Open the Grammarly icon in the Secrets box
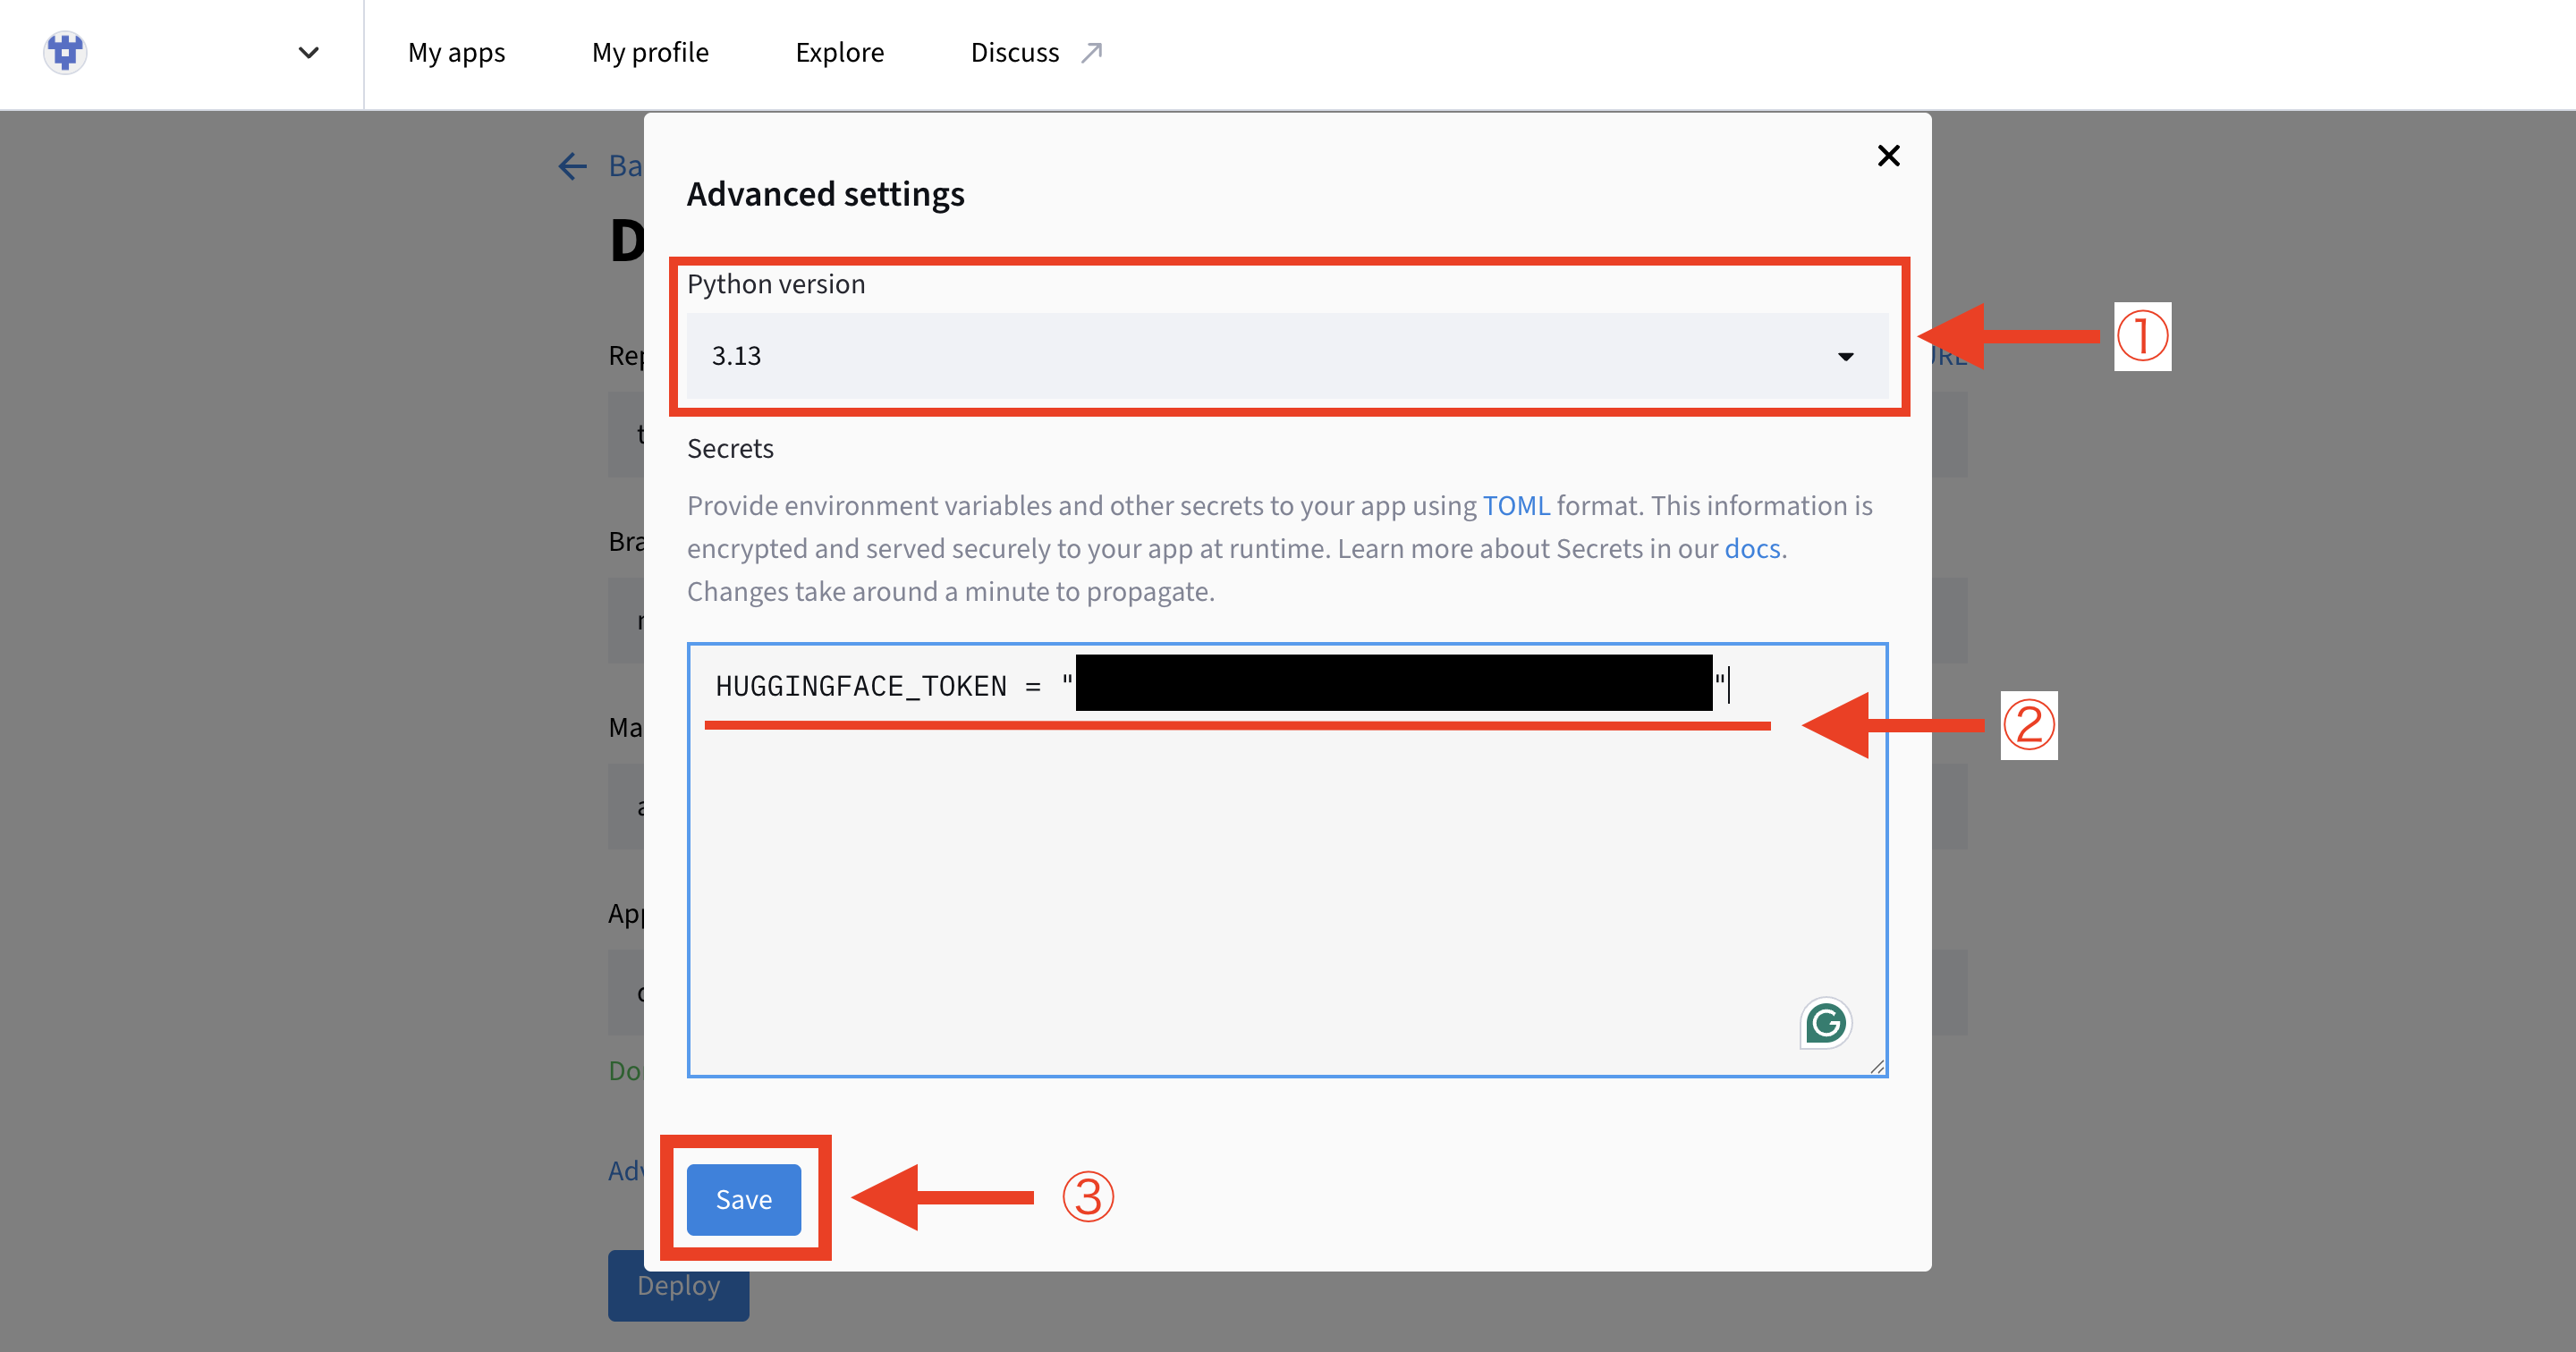 tap(1824, 1022)
